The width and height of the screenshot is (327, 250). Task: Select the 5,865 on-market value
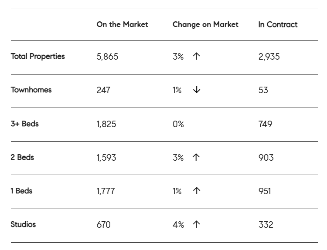107,57
